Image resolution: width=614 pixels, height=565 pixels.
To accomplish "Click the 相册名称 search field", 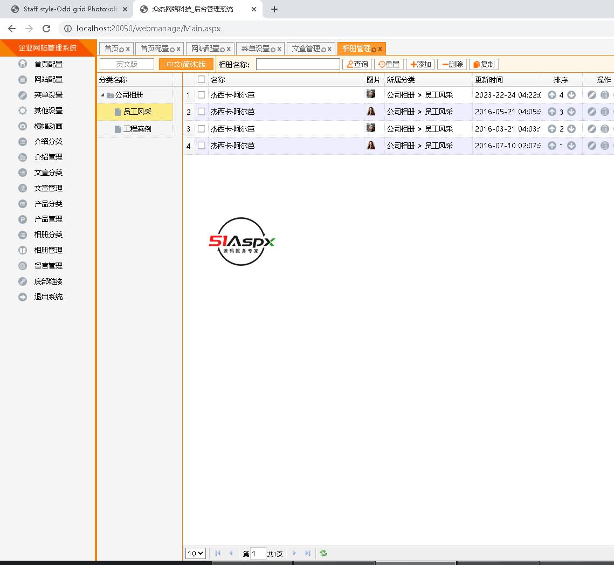I will [x=298, y=64].
